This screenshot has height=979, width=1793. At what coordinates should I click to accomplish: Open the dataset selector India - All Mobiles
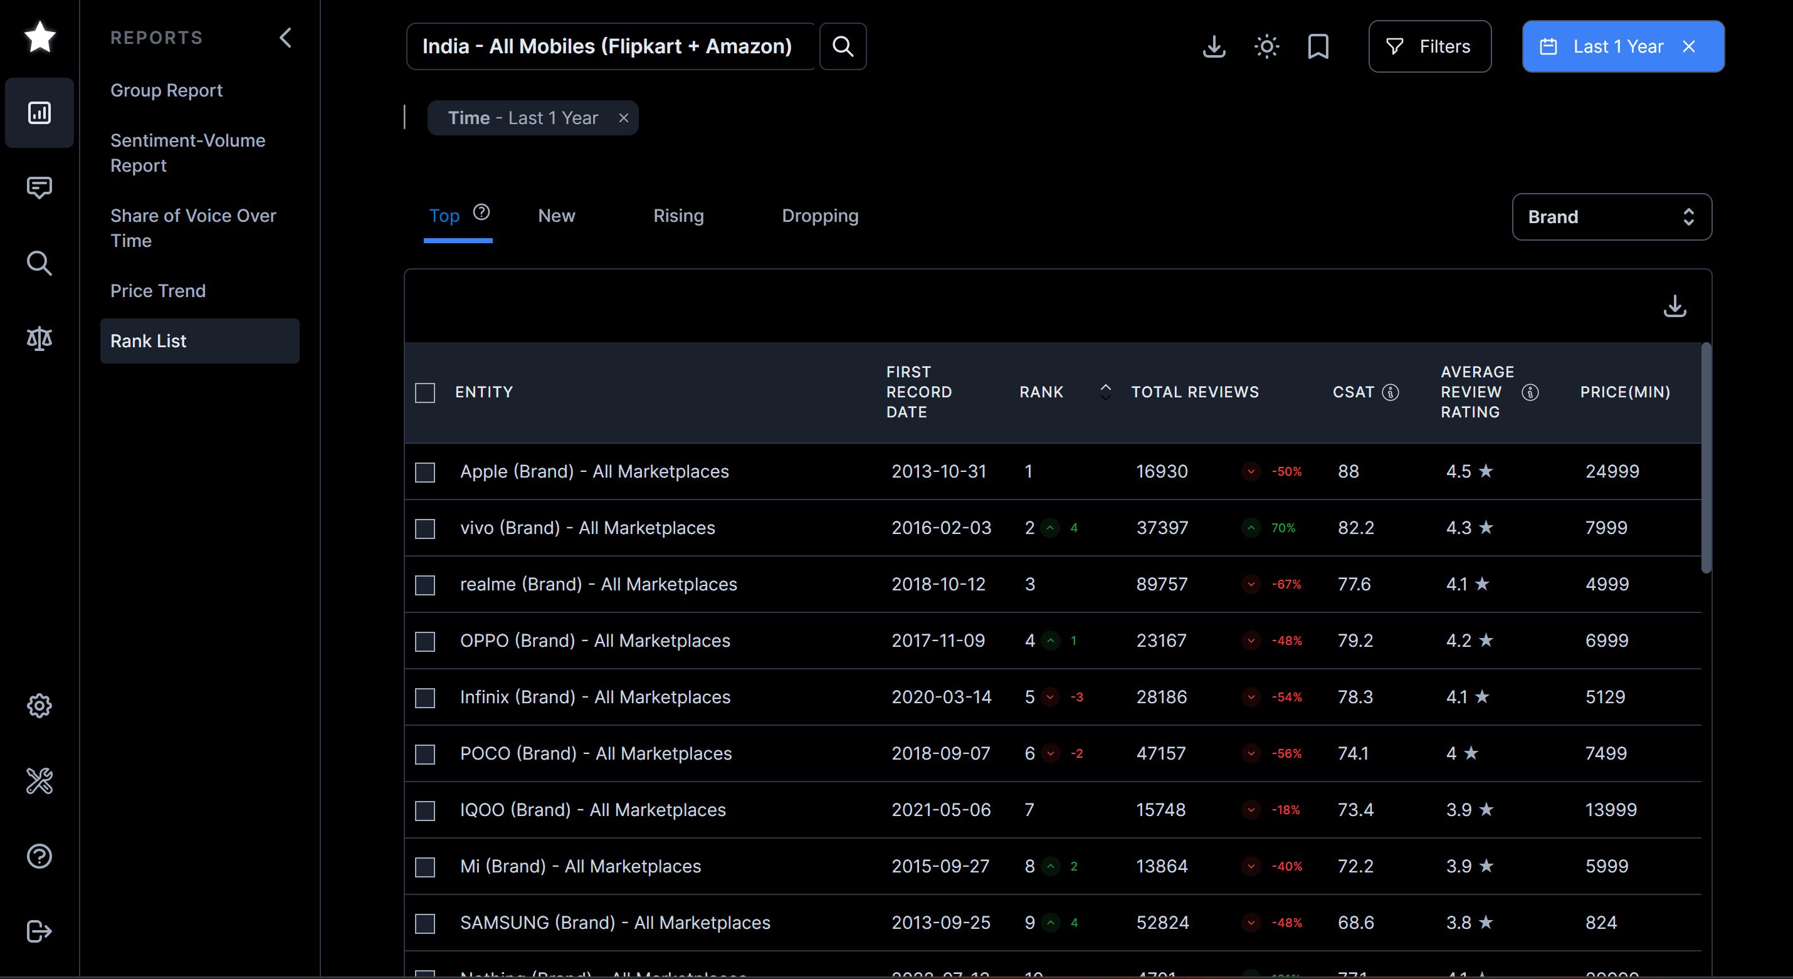[611, 46]
